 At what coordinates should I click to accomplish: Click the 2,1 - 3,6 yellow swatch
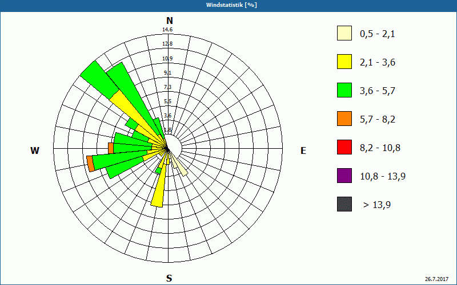(x=344, y=62)
